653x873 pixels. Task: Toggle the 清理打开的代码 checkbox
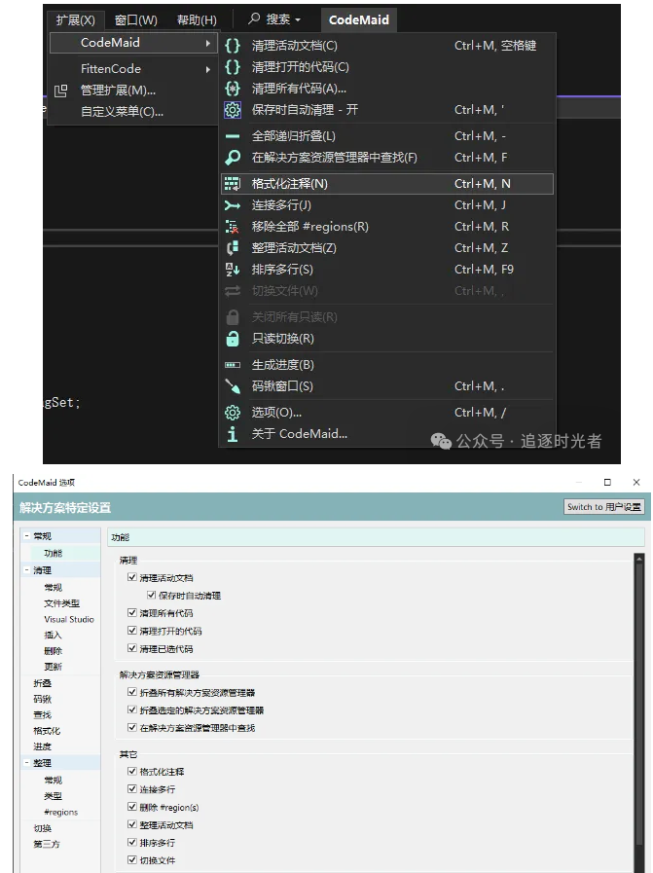click(132, 631)
